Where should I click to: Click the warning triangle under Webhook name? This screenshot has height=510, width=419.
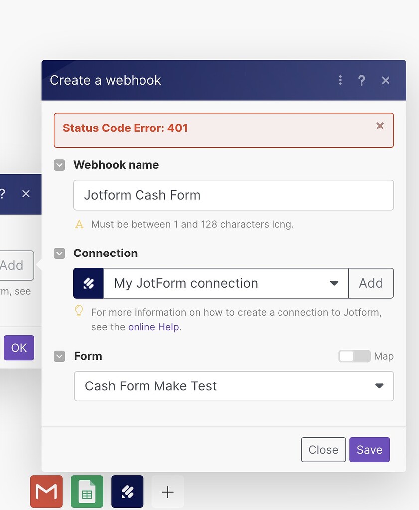79,224
